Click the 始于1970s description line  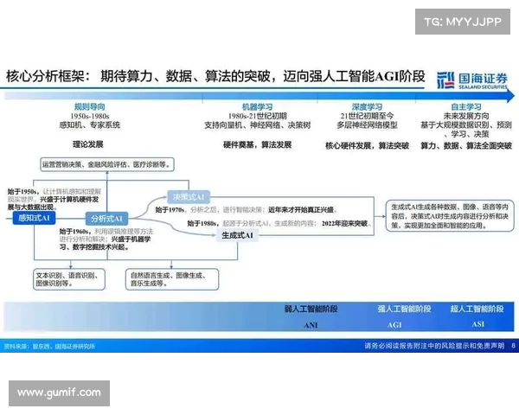(x=247, y=210)
